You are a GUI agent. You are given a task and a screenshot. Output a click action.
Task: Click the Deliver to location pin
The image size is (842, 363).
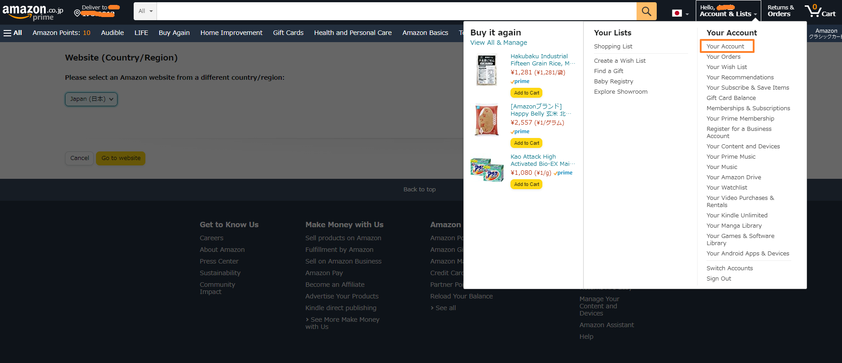(x=77, y=13)
